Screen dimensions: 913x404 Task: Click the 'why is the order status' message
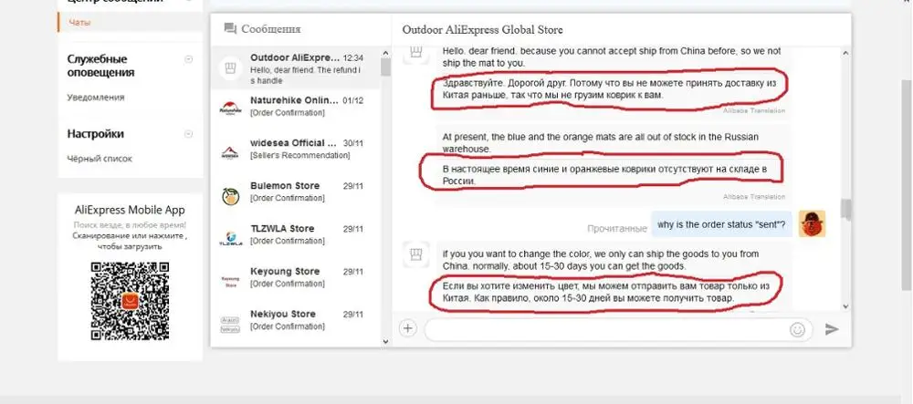pyautogui.click(x=721, y=224)
